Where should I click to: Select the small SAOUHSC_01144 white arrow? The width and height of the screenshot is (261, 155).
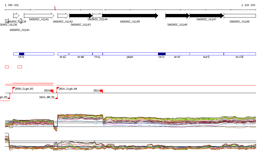point(97,16)
